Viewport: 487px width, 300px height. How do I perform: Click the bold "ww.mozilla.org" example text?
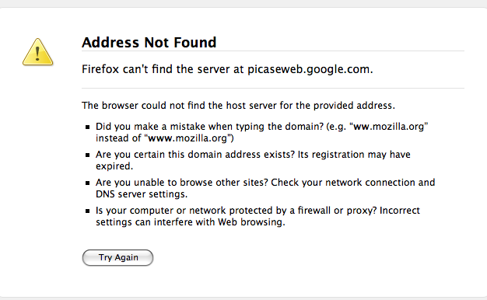point(389,127)
